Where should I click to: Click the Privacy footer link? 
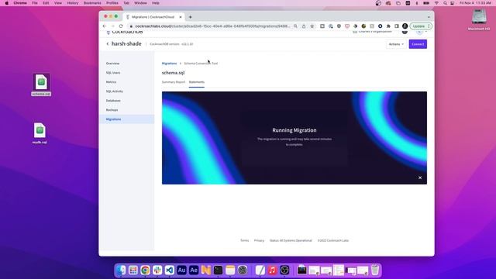click(x=259, y=241)
